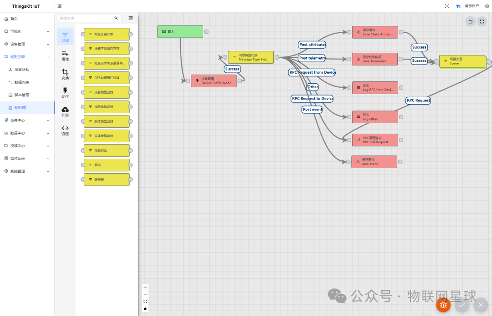492x316 pixels.
Task: Collapse the 规则引擎 sidebar menu
Action: pos(27,57)
